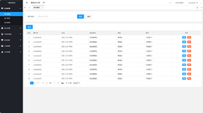Open the user account dropdown in header

click(x=193, y=3)
